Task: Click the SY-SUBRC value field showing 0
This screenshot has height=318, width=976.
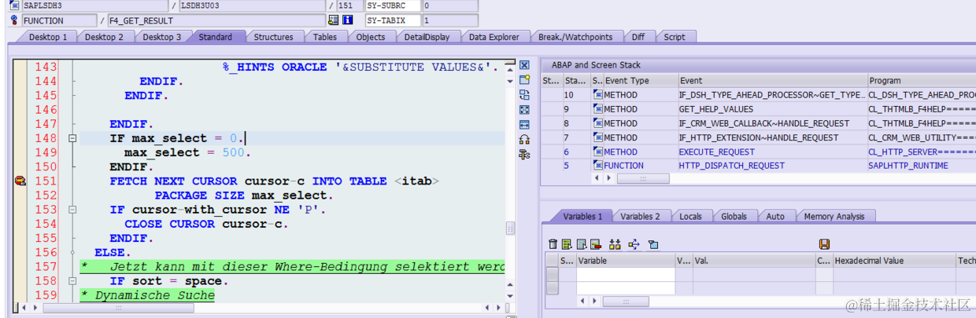Action: [x=450, y=5]
